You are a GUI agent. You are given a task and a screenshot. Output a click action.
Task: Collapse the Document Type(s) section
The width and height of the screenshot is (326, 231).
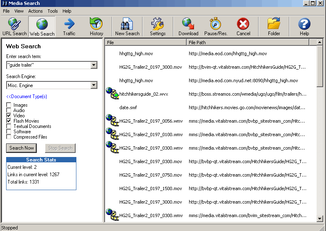27,96
